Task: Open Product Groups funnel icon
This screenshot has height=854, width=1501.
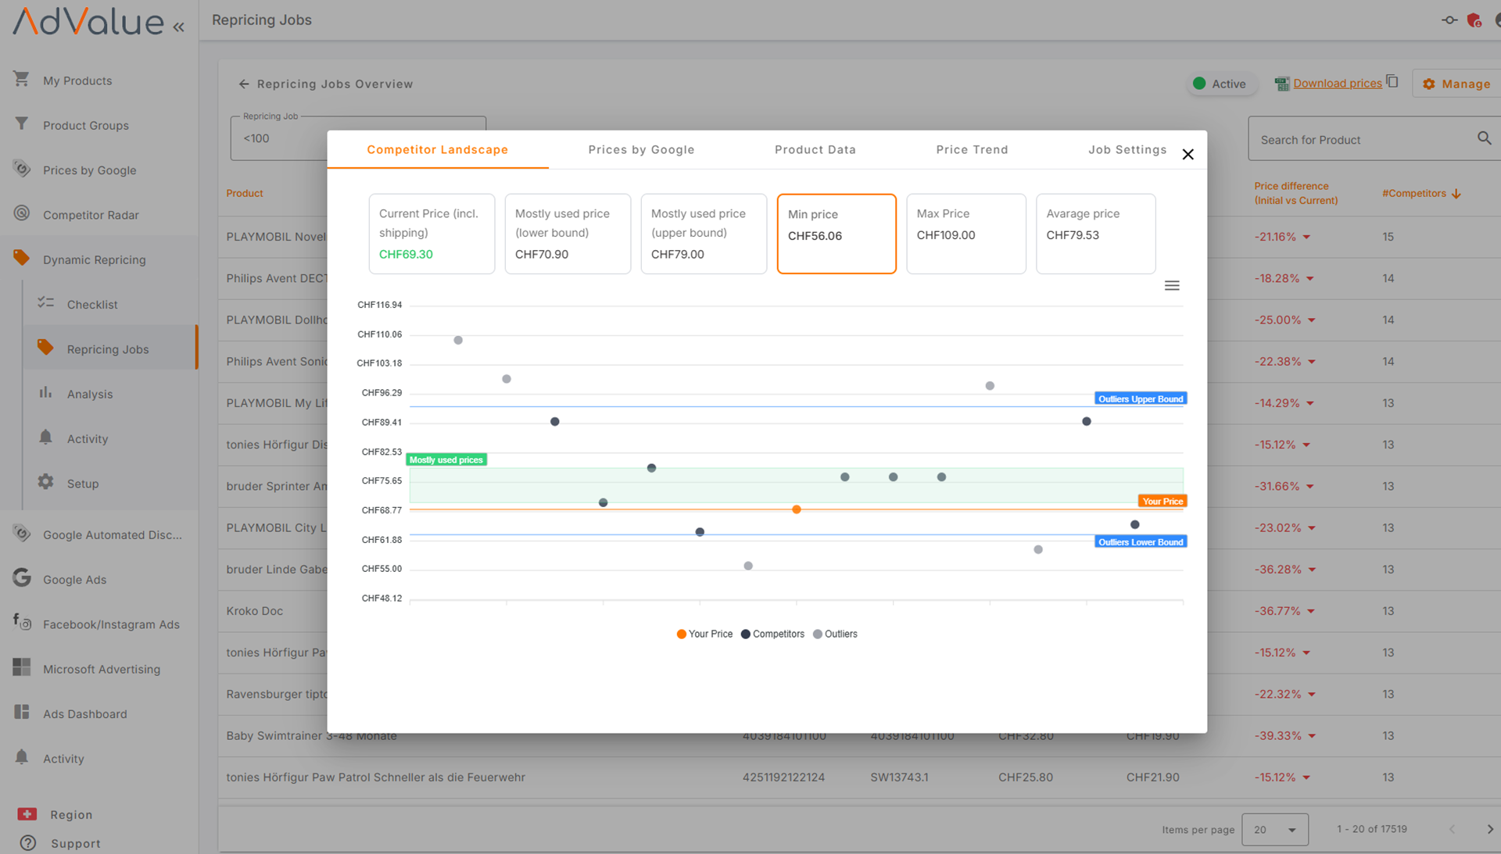Action: click(21, 124)
